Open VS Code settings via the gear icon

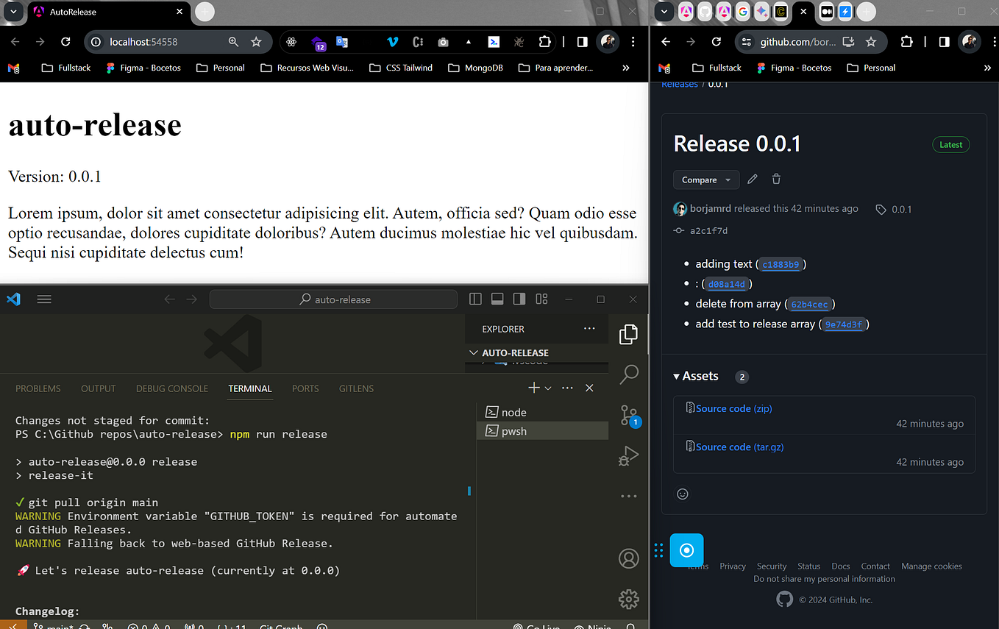tap(628, 599)
